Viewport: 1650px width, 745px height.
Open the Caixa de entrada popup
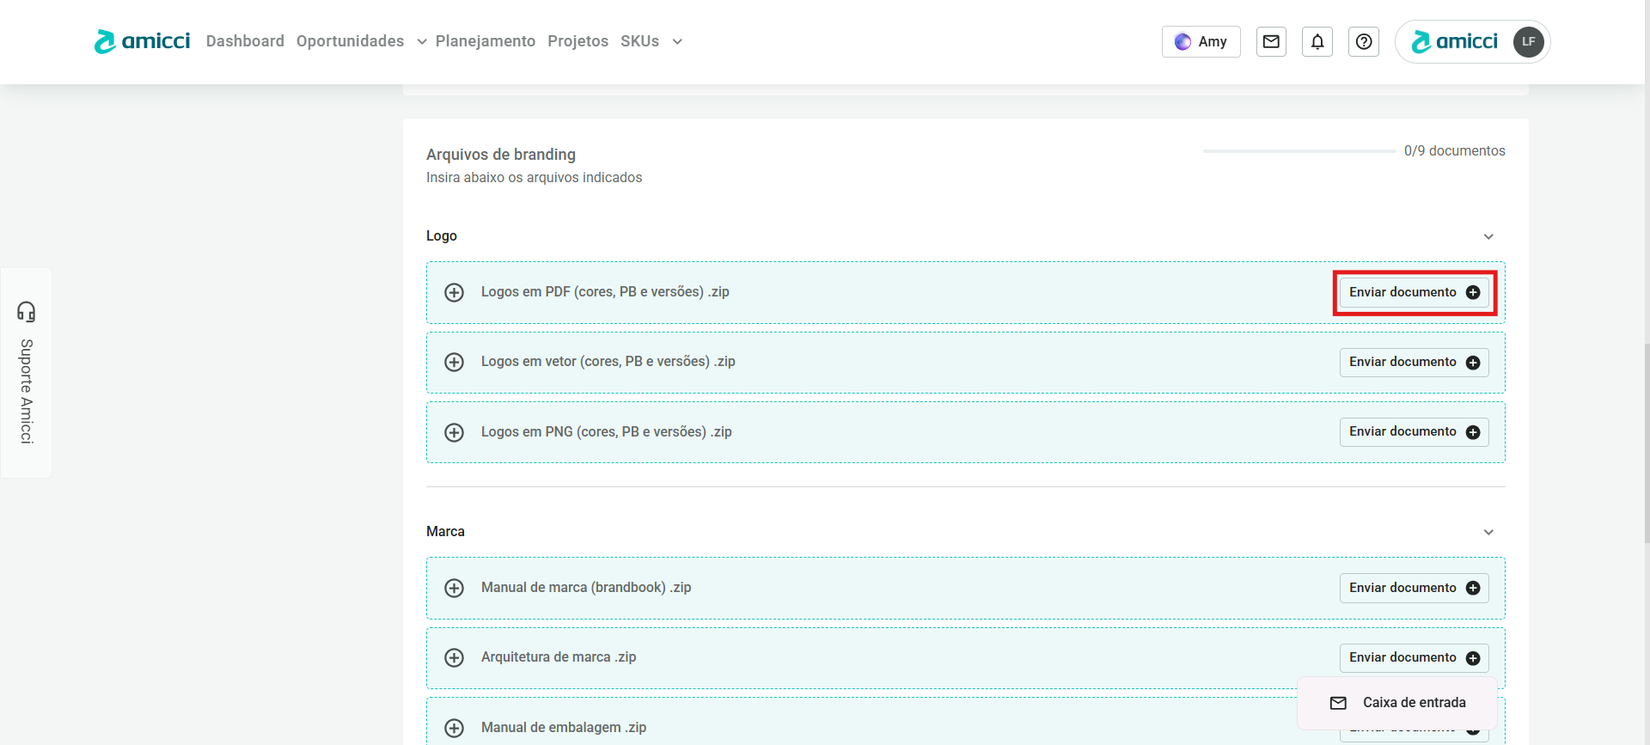(x=1397, y=703)
